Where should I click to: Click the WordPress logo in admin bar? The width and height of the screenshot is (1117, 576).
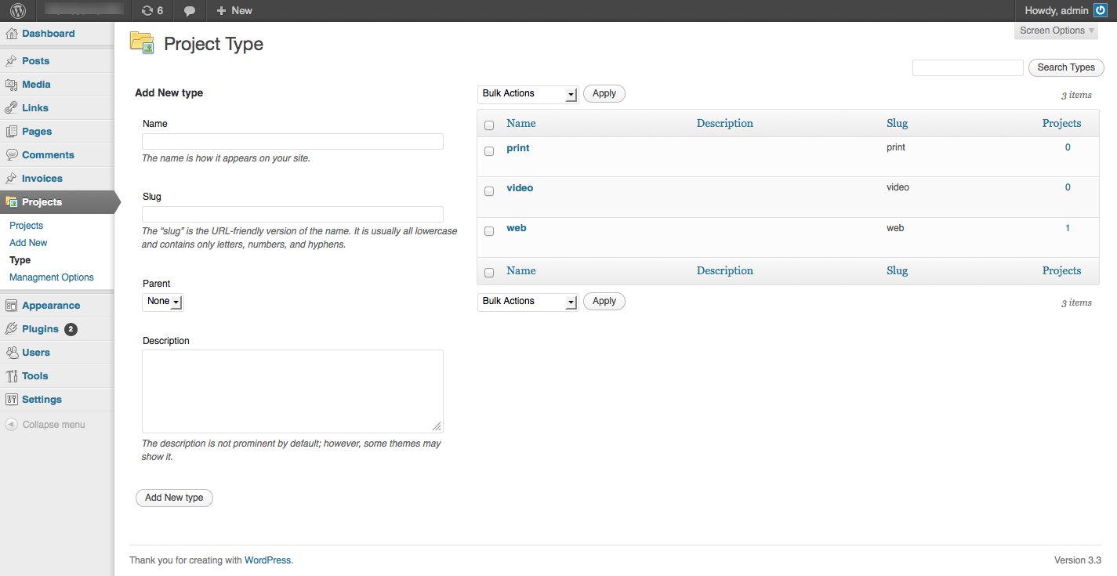click(17, 11)
